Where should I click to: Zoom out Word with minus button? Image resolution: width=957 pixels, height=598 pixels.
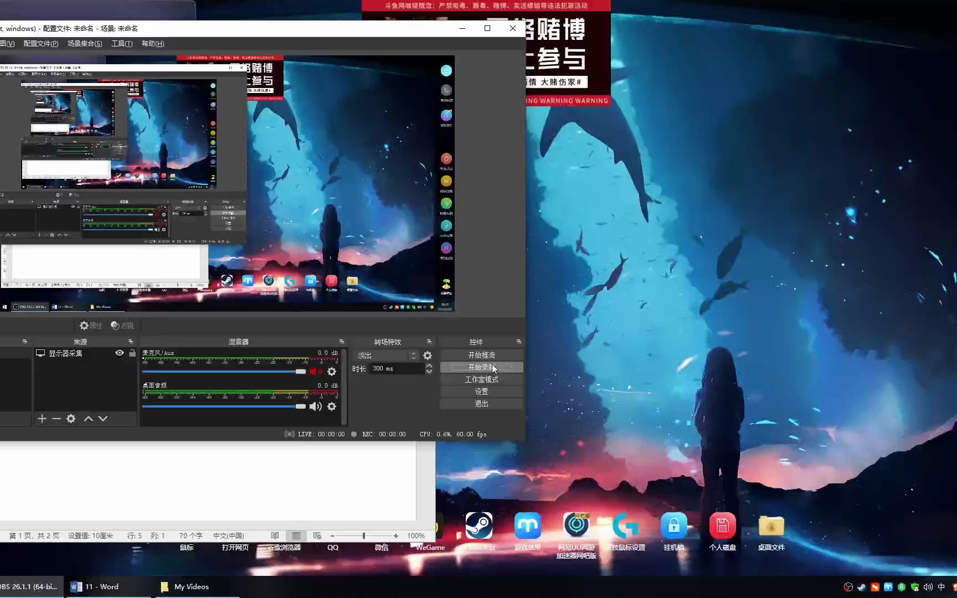332,535
